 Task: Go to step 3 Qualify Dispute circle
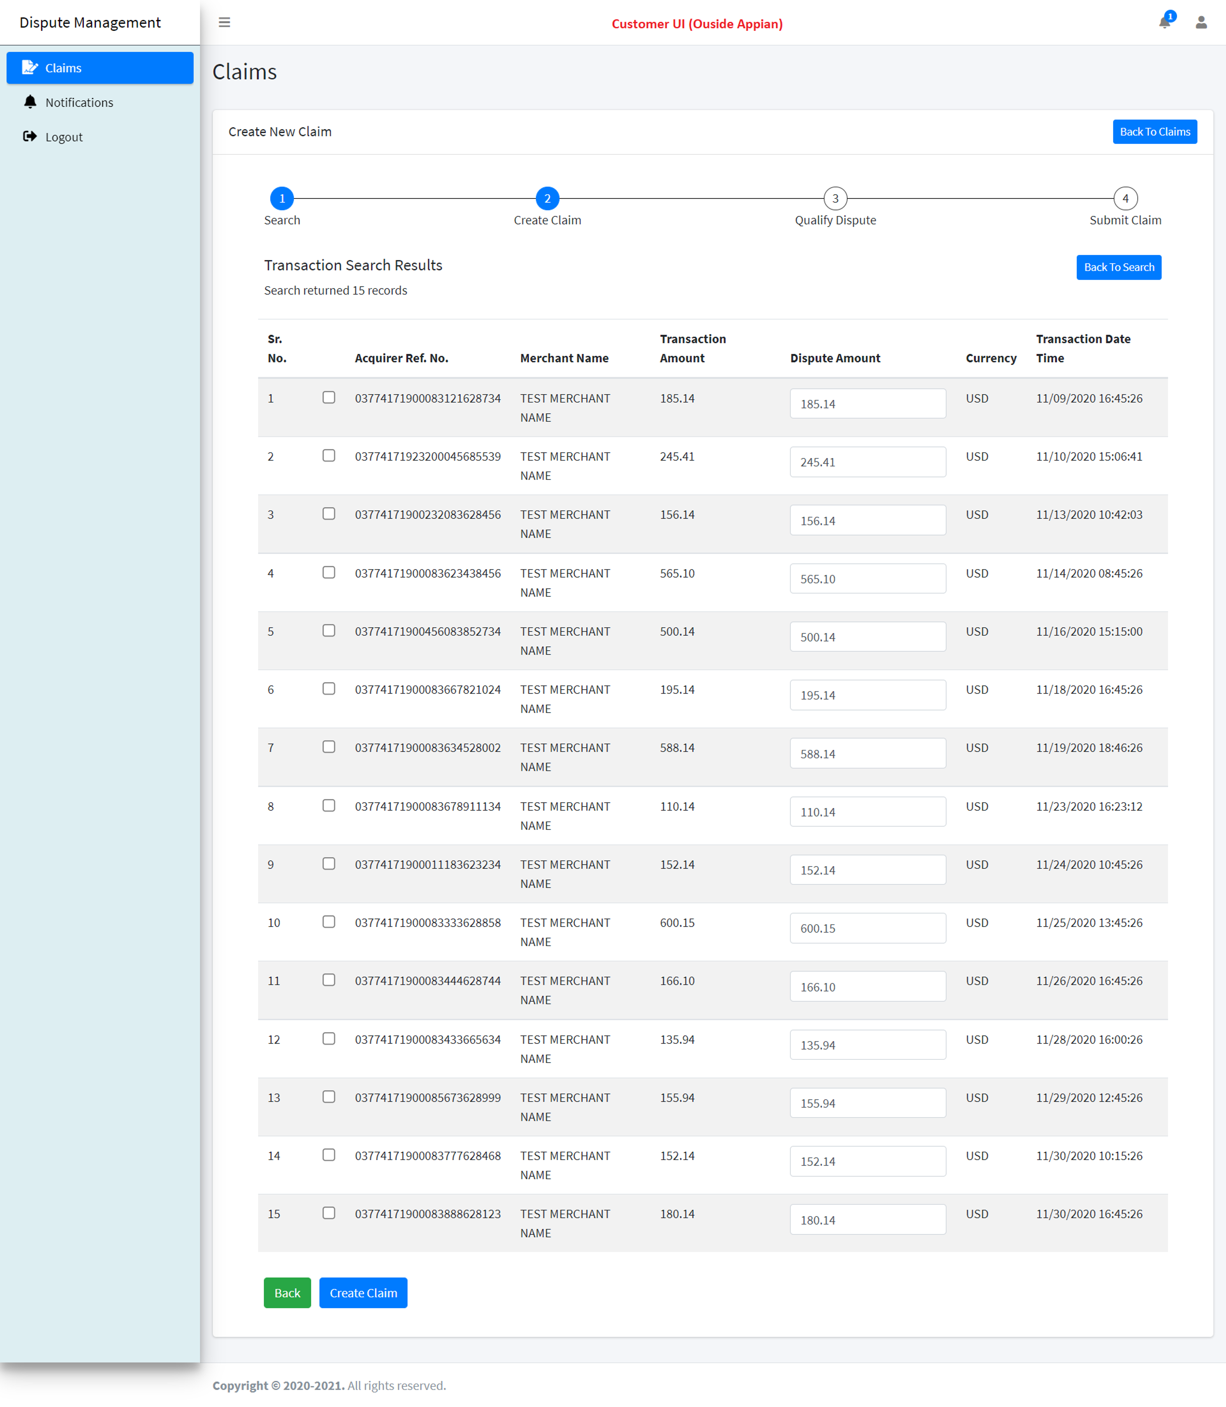(835, 198)
